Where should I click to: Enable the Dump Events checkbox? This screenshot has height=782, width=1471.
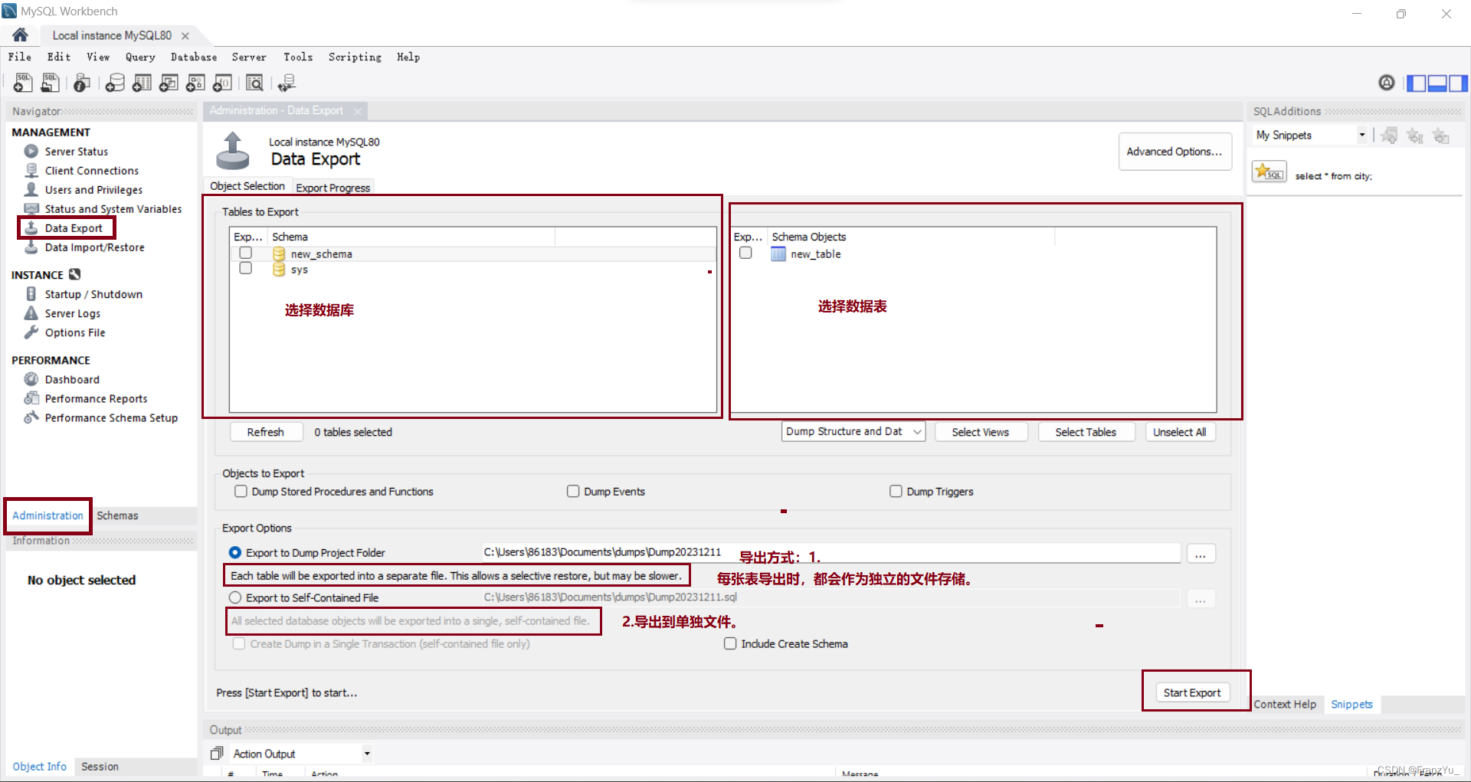tap(573, 491)
